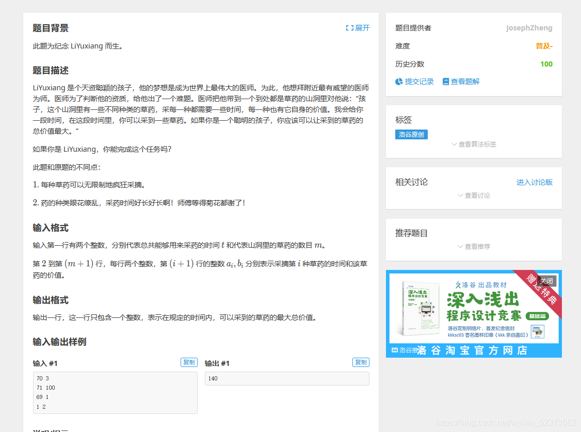The height and width of the screenshot is (432, 581).
Task: Click the 标签 panel title
Action: 404,120
